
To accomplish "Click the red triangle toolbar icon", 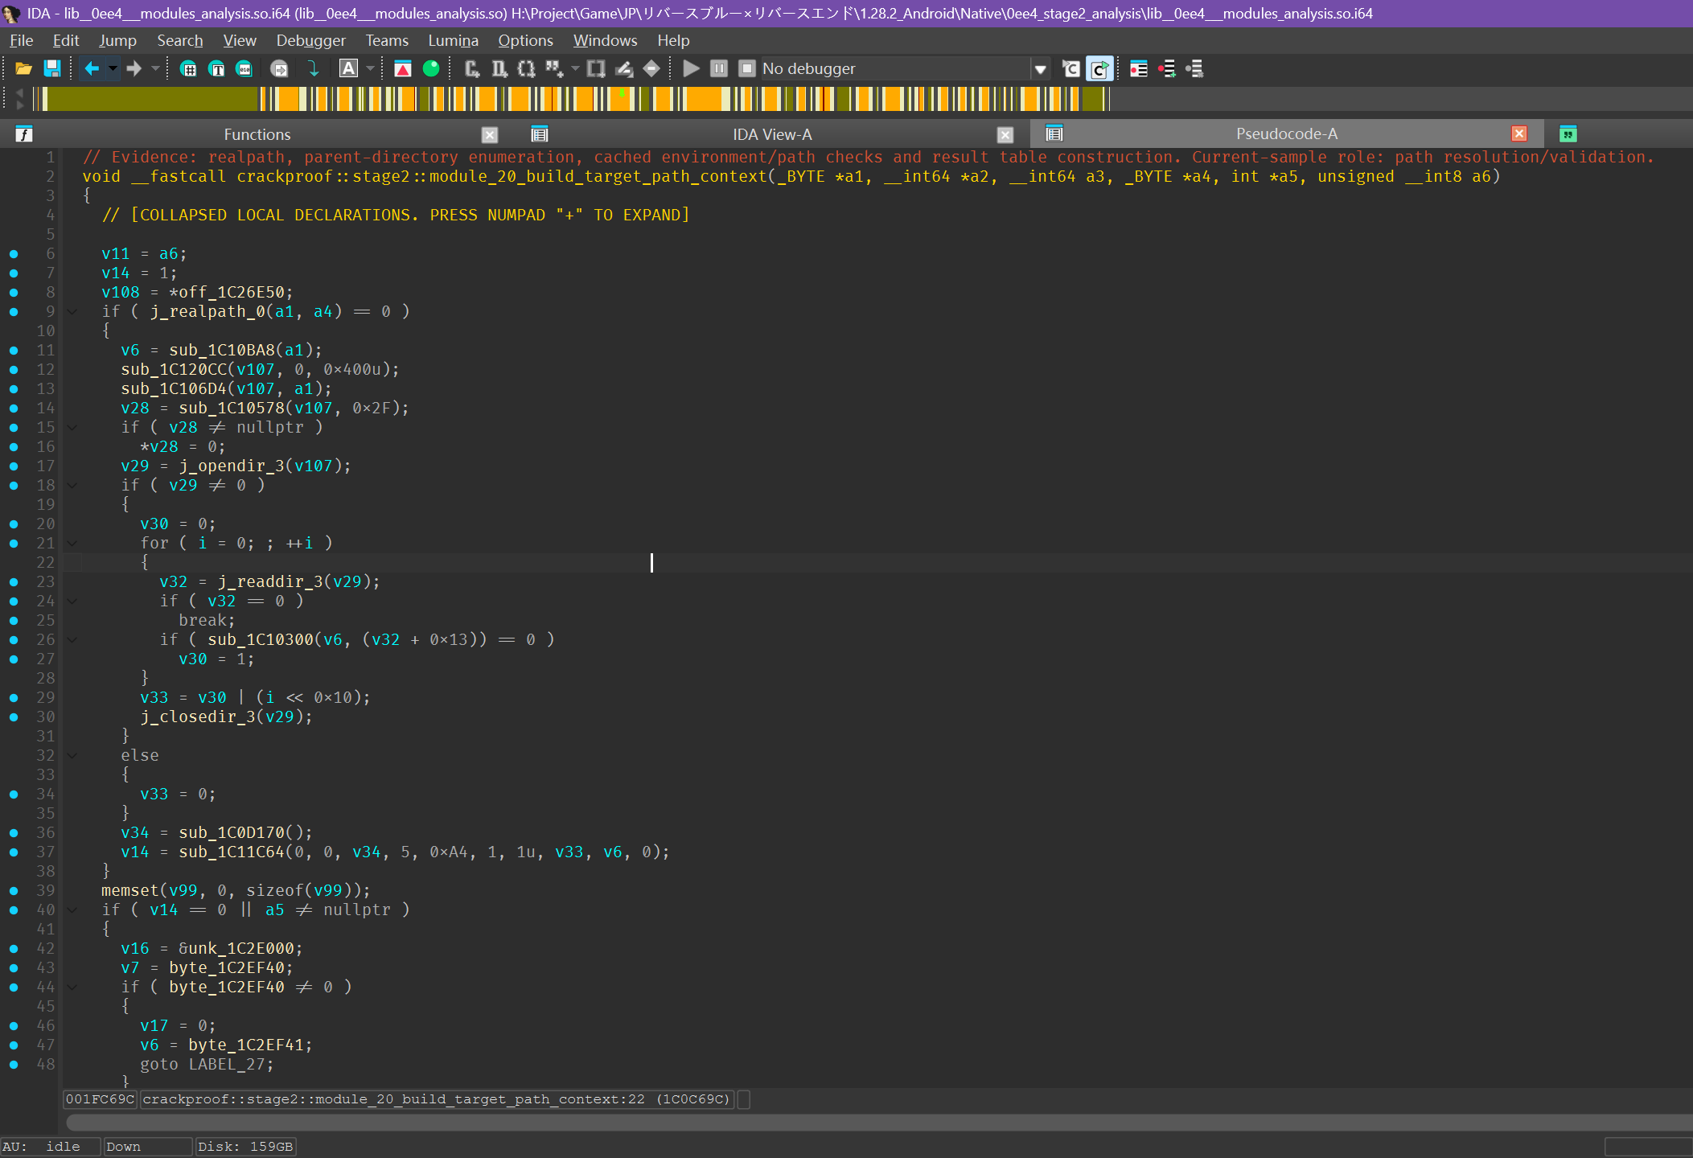I will tap(403, 69).
